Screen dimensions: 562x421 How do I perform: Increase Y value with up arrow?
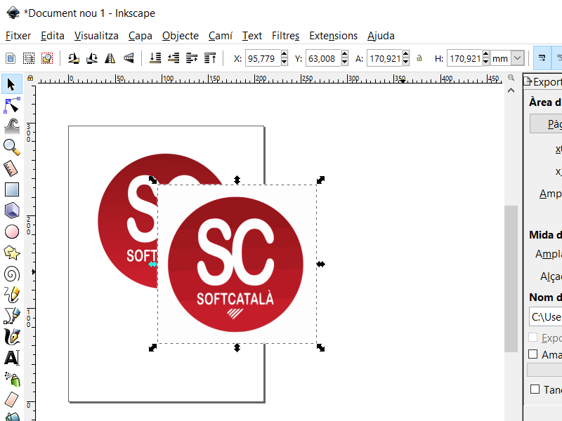344,55
